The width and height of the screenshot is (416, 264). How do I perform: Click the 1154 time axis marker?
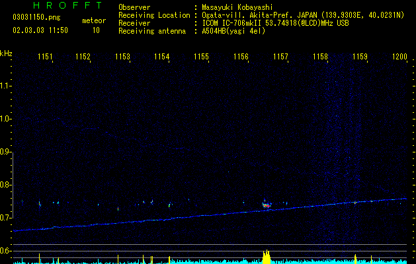tap(162, 56)
